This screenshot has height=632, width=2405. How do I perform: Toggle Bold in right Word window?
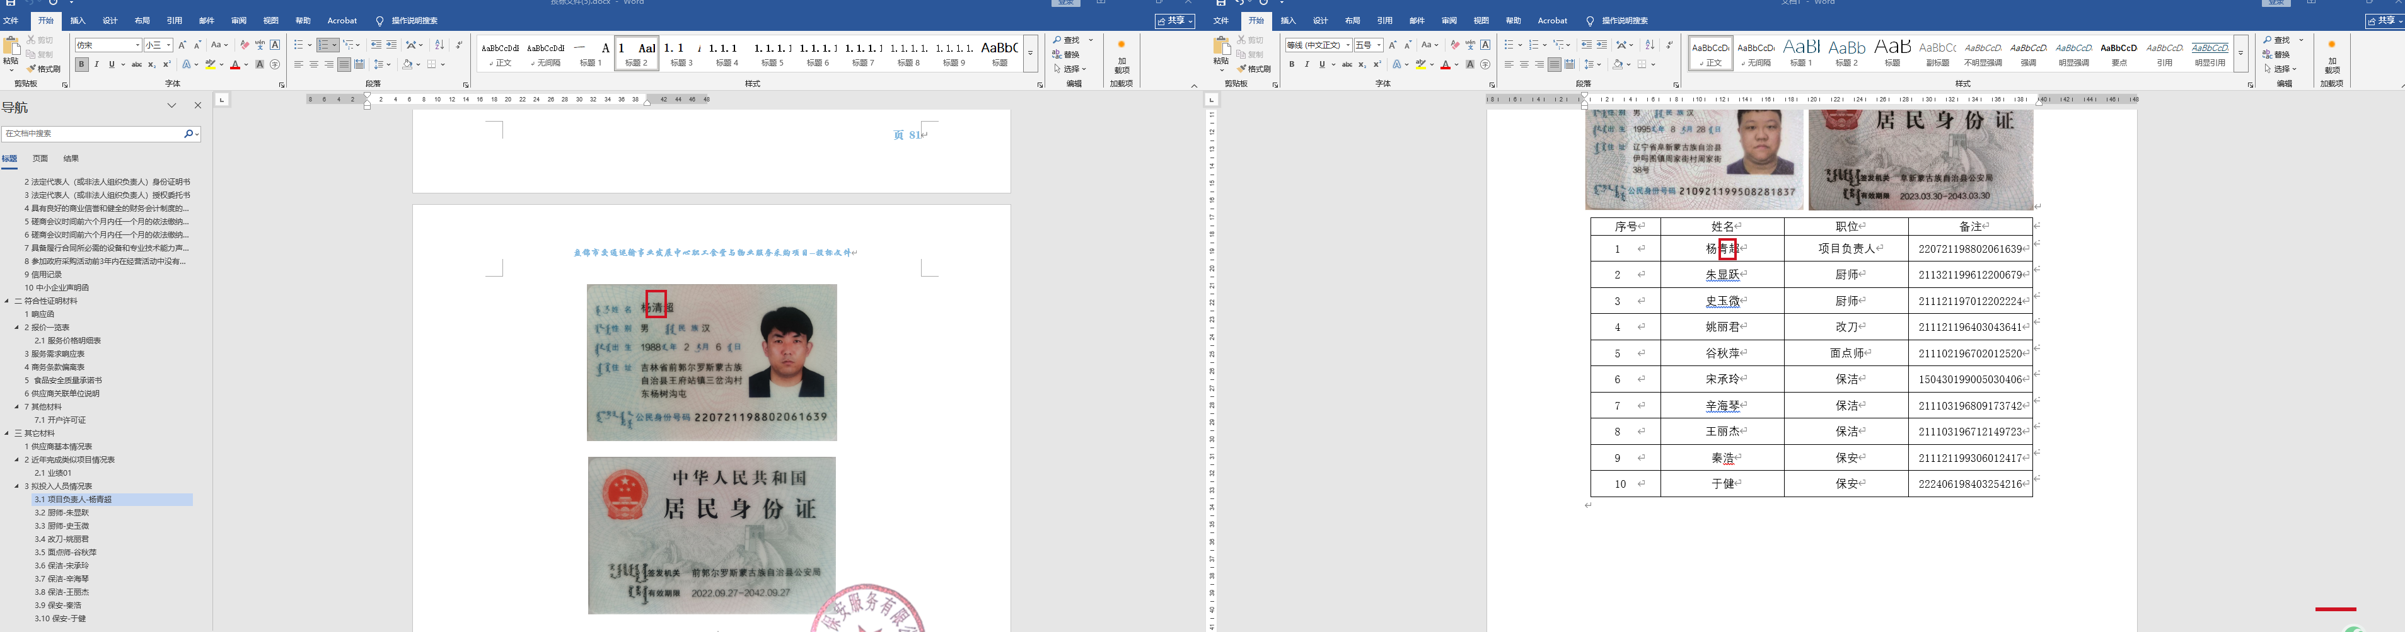[x=1292, y=64]
